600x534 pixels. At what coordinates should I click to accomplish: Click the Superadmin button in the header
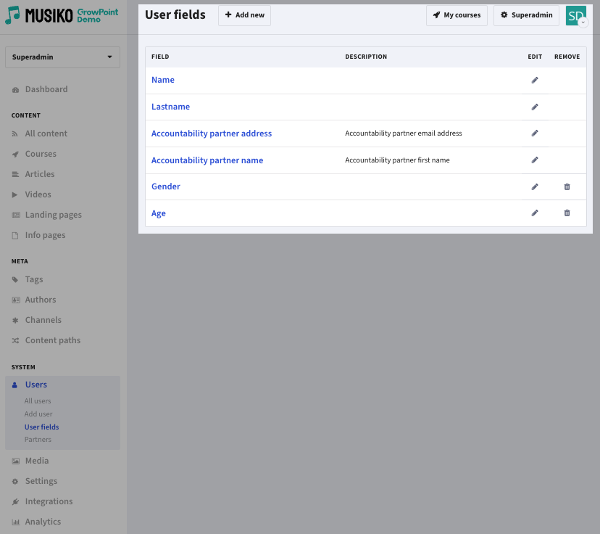tap(526, 15)
